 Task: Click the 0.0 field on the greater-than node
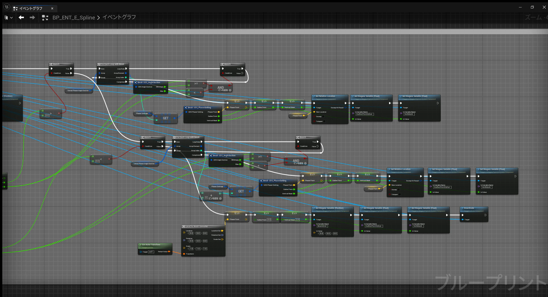click(x=47, y=115)
